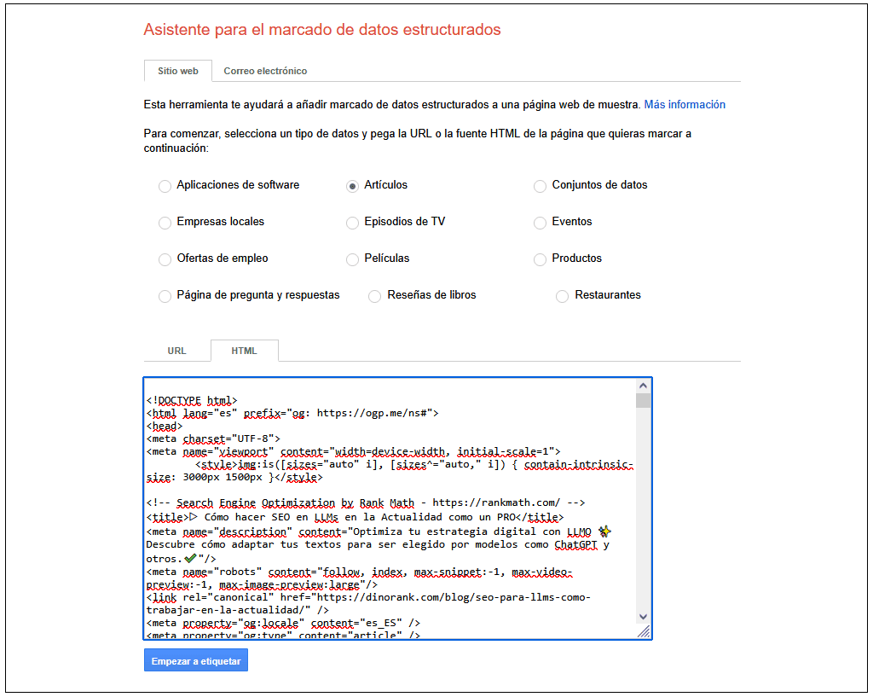Choose Episodios de TV data type
Viewport: 873px width, 697px height.
pyautogui.click(x=352, y=223)
